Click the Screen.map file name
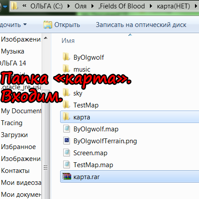 click(x=90, y=153)
